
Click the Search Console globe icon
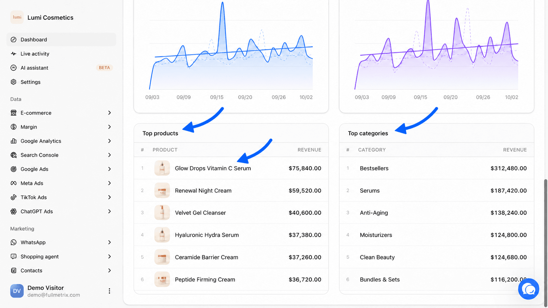pyautogui.click(x=13, y=155)
